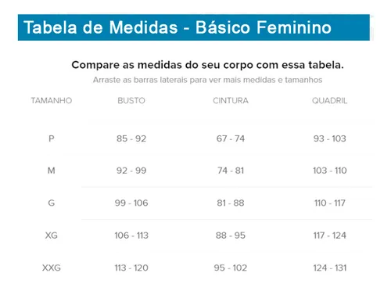Click the 'Arraste as barras laterais' hint

point(207,80)
